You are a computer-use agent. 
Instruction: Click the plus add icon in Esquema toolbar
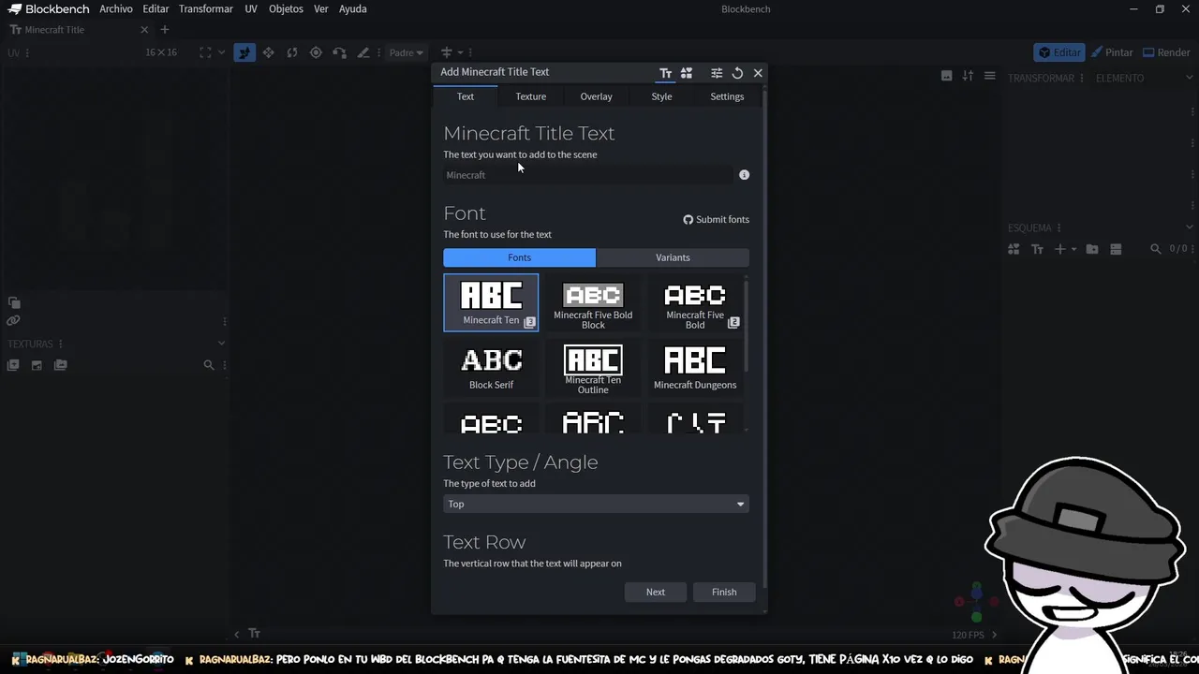click(x=1060, y=249)
